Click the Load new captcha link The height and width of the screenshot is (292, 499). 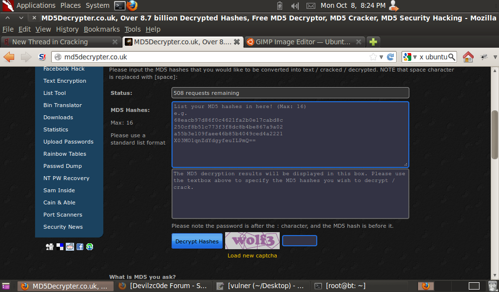pyautogui.click(x=252, y=255)
